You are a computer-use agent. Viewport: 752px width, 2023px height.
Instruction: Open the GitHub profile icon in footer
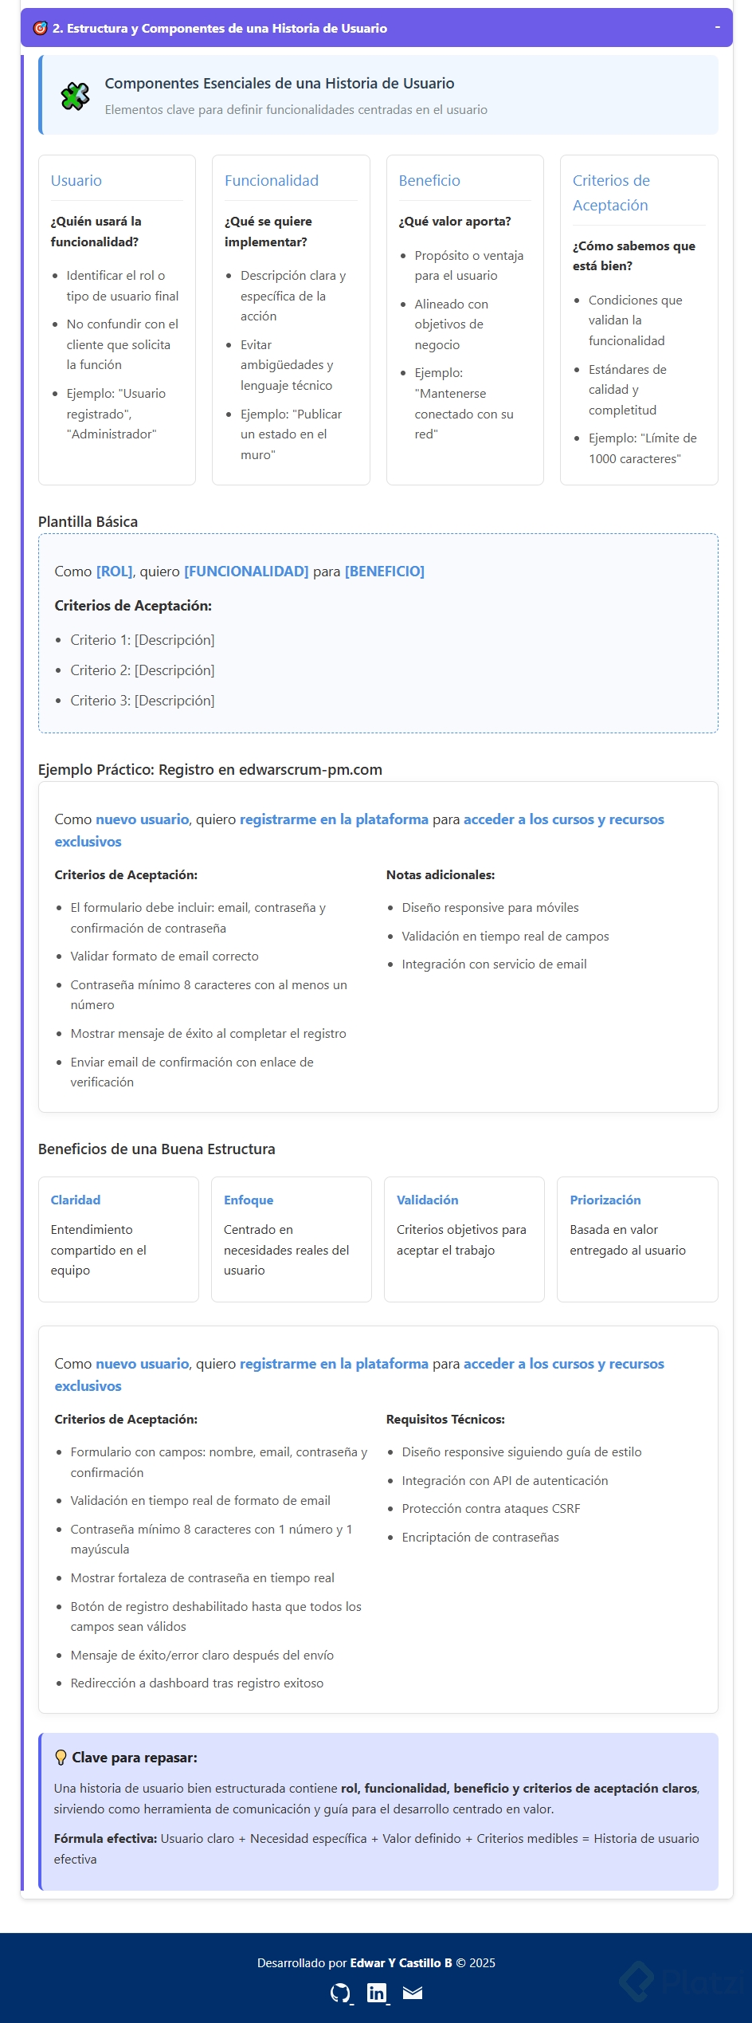(340, 1994)
